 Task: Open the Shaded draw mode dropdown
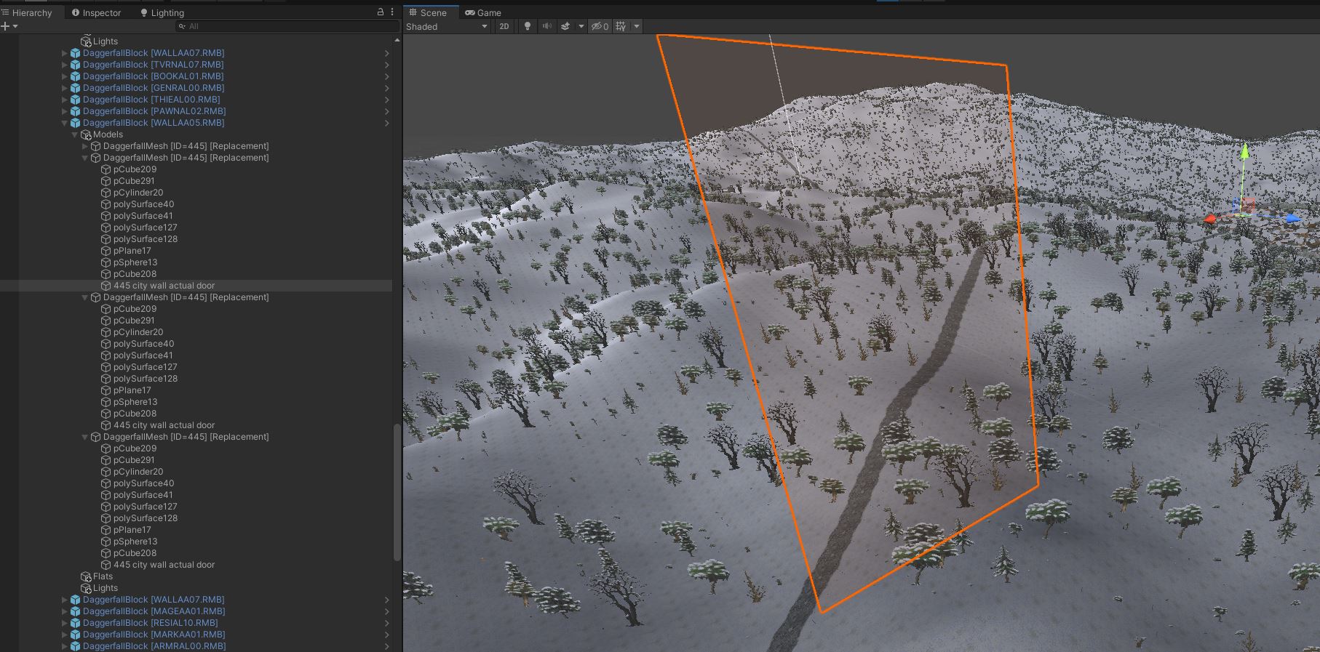coord(447,26)
